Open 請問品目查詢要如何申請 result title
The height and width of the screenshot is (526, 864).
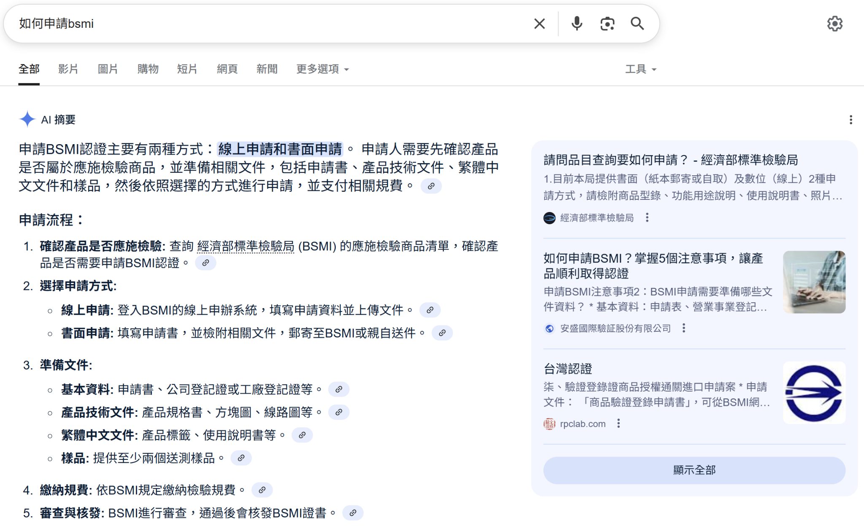point(671,160)
